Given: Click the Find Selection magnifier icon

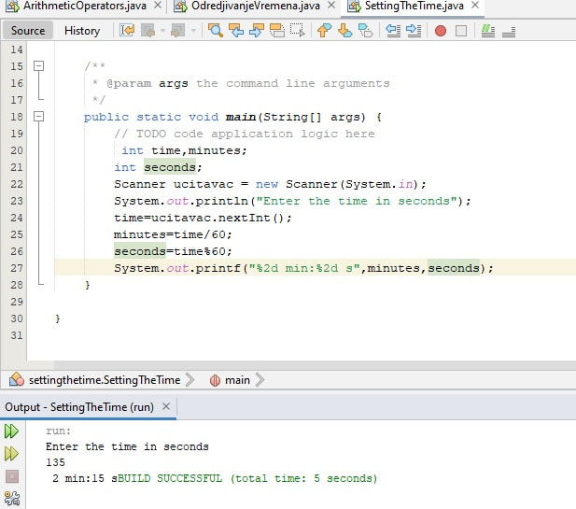Looking at the screenshot, I should tap(216, 31).
